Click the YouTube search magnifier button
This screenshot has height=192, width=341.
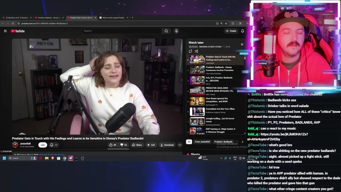click(166, 31)
